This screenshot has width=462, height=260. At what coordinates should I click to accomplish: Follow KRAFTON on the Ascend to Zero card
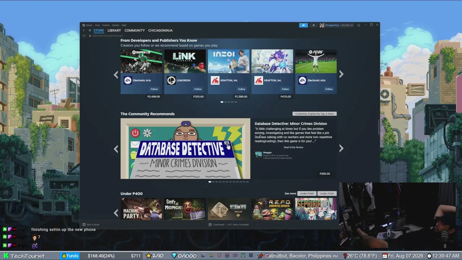point(286,89)
